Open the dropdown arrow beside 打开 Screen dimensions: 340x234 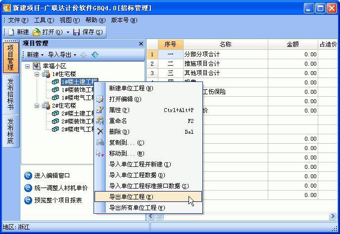(68, 32)
